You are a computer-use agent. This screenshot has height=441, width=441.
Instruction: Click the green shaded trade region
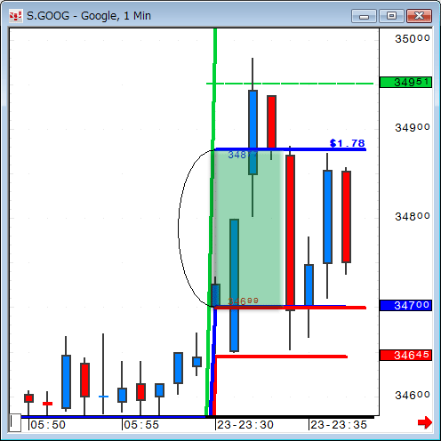tap(248, 229)
